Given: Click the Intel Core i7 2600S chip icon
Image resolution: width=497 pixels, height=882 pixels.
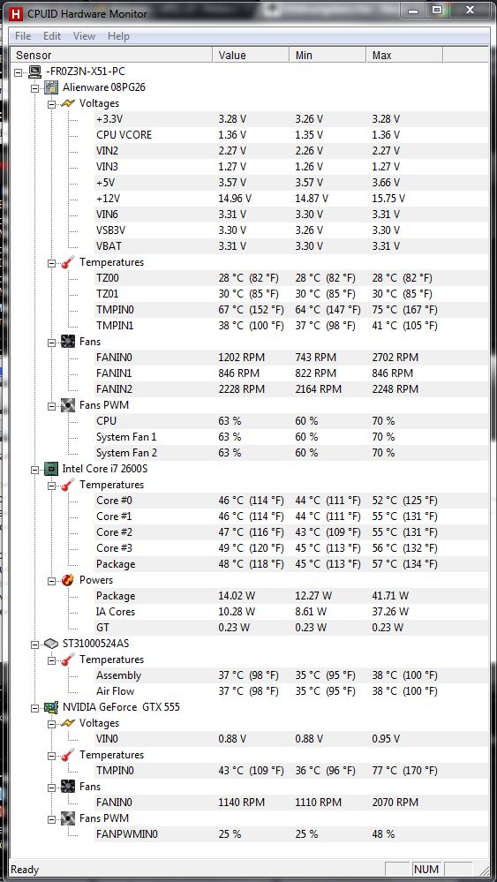Looking at the screenshot, I should (x=51, y=469).
